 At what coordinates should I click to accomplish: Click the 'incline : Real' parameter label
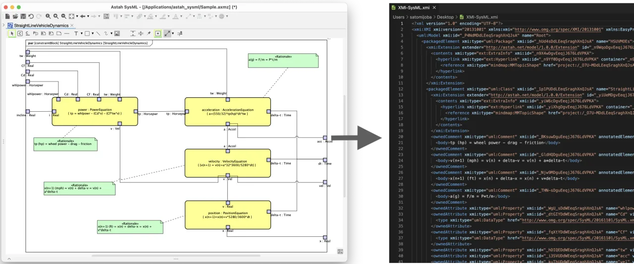coord(26,115)
